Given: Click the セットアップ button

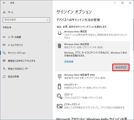Looking at the screenshot, I should 121,67.
